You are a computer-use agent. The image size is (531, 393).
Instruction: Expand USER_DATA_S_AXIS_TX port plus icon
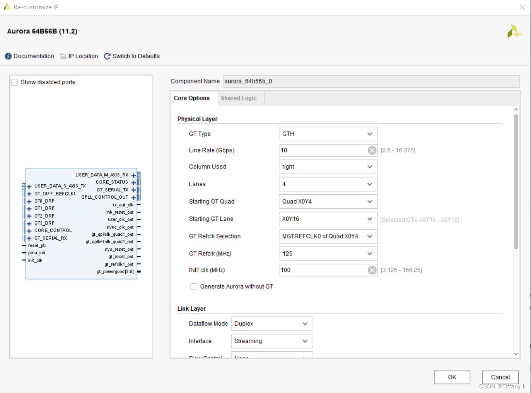click(x=29, y=187)
